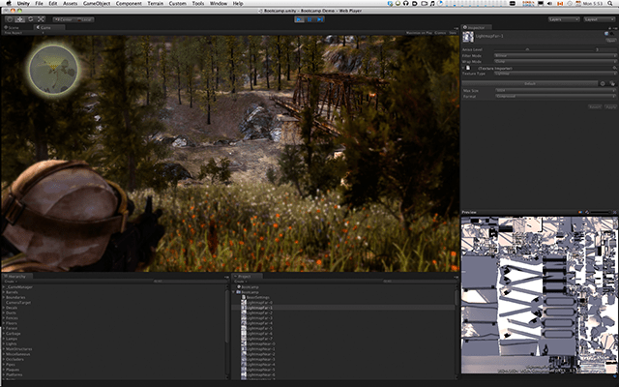Expand the _GameManager object
This screenshot has height=387, width=619.
coord(4,287)
